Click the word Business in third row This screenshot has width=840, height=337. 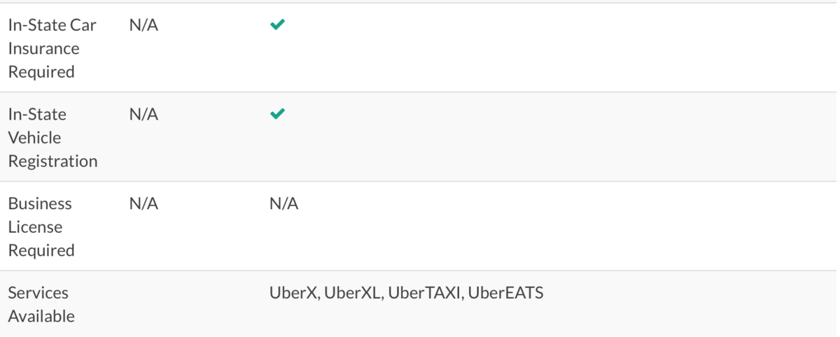click(40, 203)
